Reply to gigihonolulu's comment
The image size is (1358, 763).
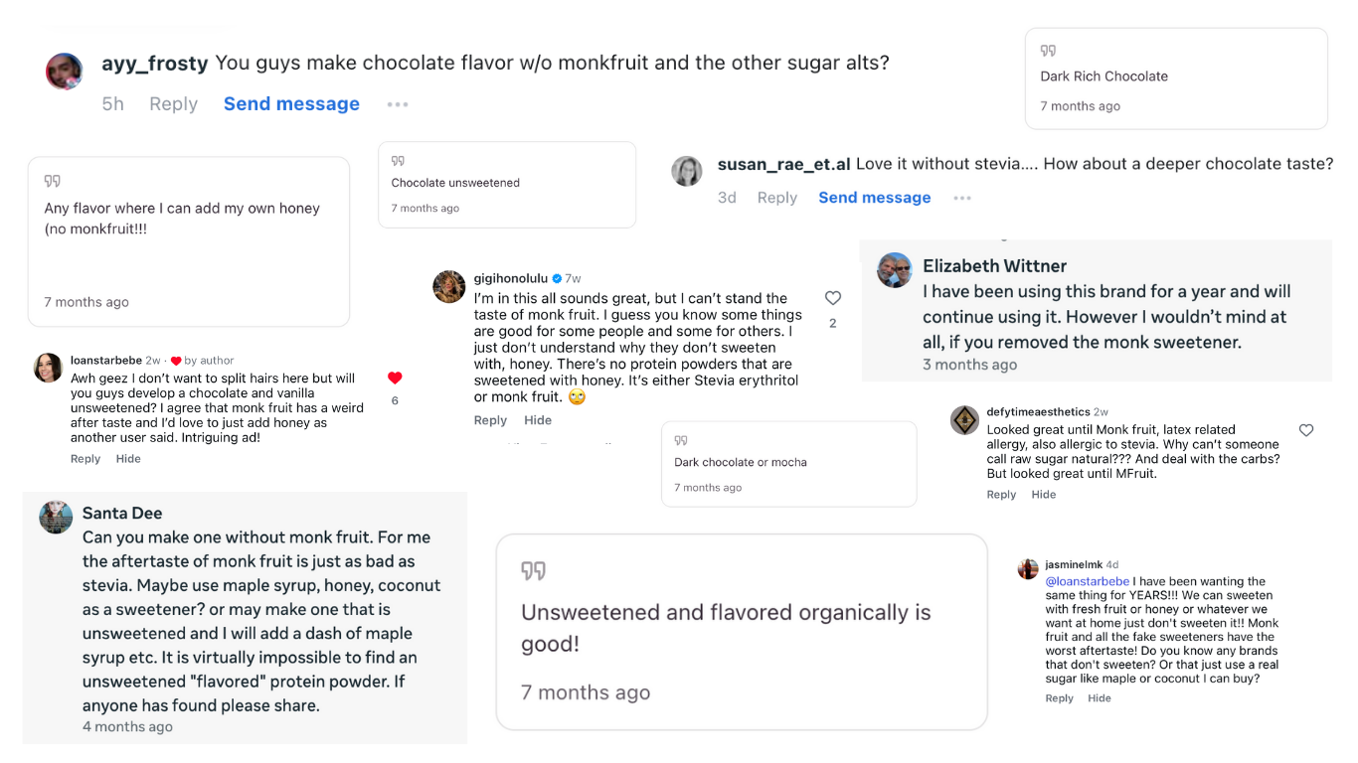click(490, 420)
